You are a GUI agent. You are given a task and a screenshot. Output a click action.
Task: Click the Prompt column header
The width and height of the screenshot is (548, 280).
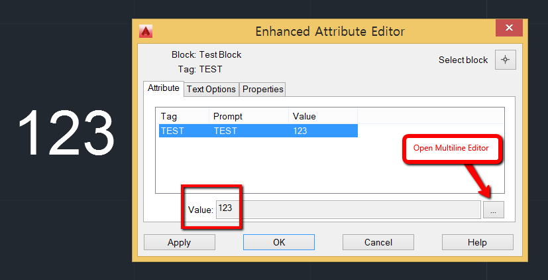[x=248, y=116]
